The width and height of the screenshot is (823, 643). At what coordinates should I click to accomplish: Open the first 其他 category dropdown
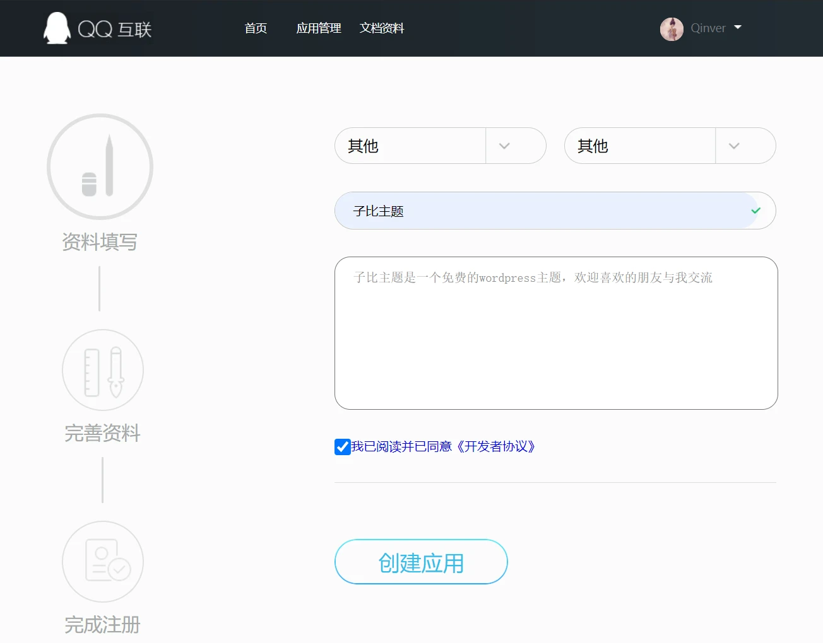coord(441,146)
